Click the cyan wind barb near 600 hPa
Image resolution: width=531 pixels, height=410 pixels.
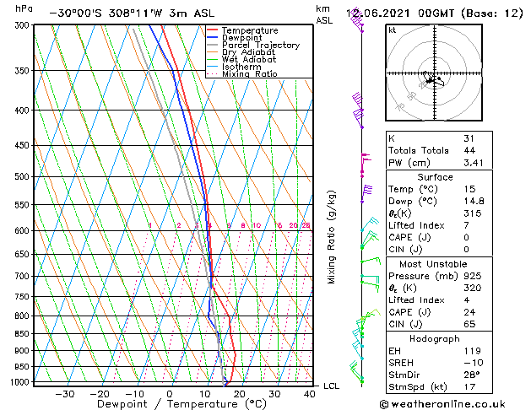pyautogui.click(x=370, y=224)
